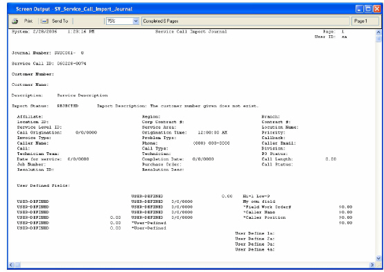Viewport: 384px width, 272px height.
Task: Click the Call Origination label
Action: [40, 133]
